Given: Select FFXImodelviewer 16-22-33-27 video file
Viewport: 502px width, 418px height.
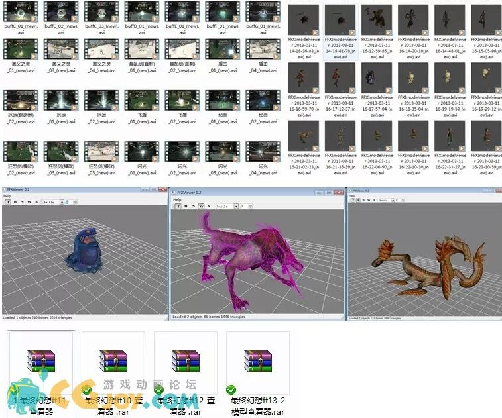Looking at the screenshot, I should pyautogui.click(x=450, y=148).
